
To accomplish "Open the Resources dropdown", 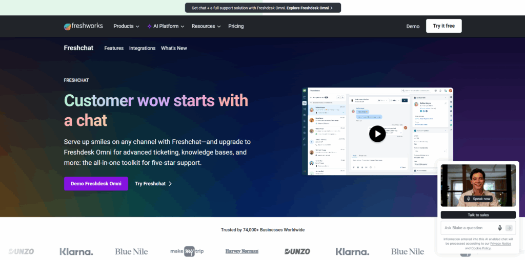I will click(x=206, y=26).
